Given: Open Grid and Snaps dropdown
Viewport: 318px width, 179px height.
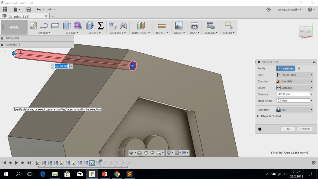Looking at the screenshot, I should click(x=178, y=153).
